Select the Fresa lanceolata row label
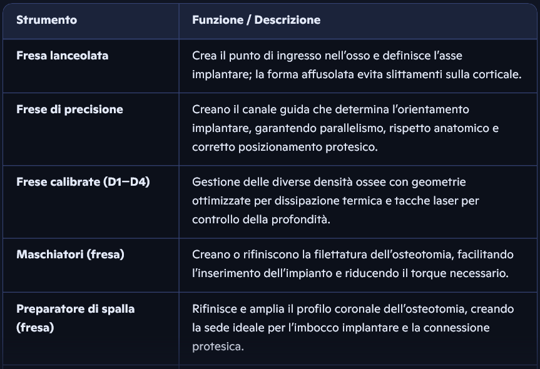Image resolution: width=540 pixels, height=369 pixels. (x=62, y=56)
